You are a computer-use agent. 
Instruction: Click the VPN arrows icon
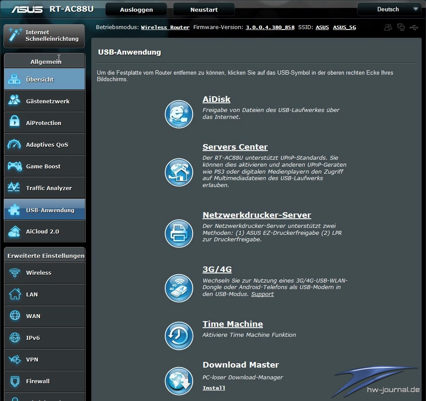15,359
